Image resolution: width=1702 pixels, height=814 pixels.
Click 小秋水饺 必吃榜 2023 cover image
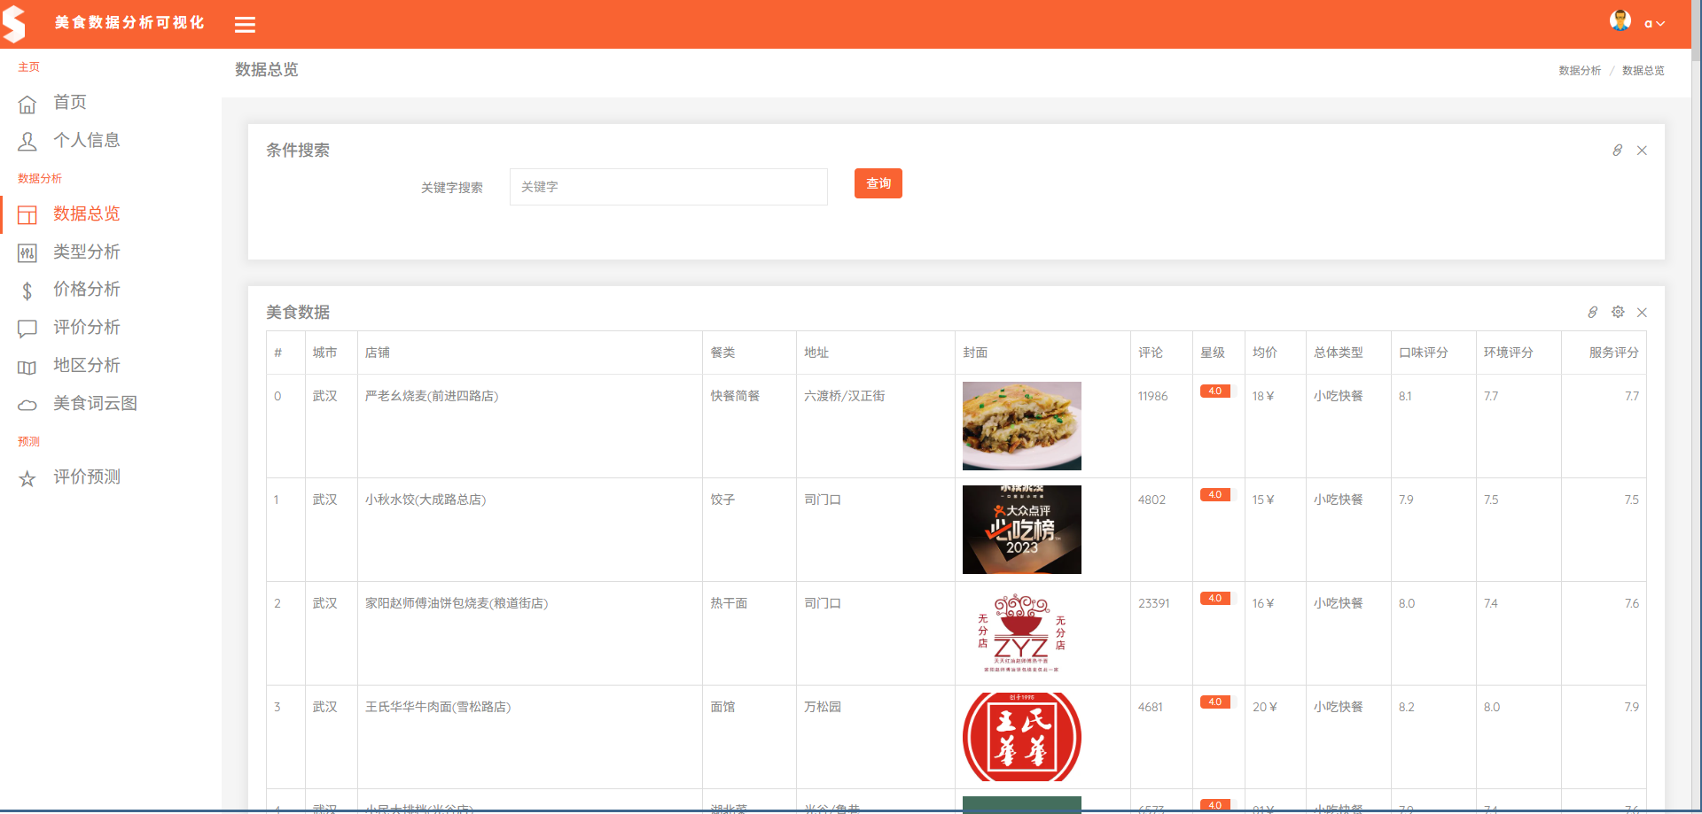[x=1022, y=530]
